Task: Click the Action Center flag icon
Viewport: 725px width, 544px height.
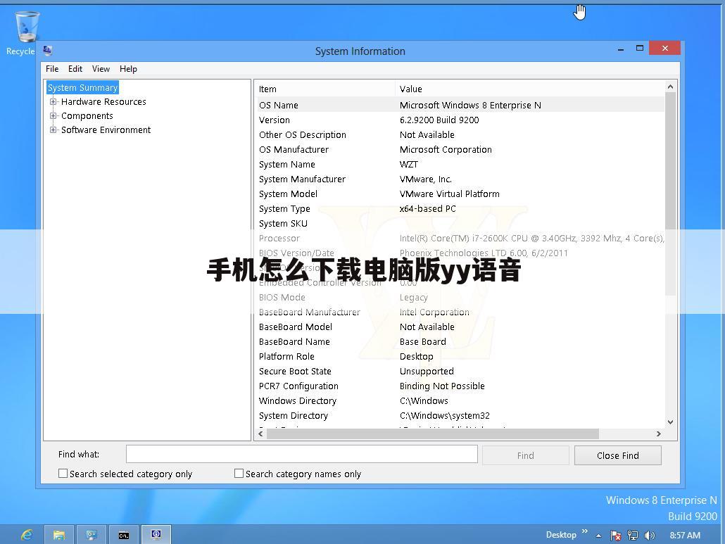Action: pyautogui.click(x=615, y=536)
